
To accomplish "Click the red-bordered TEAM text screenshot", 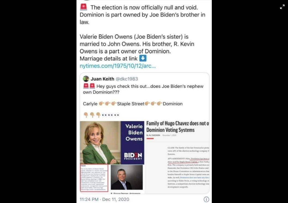I will [94, 178].
